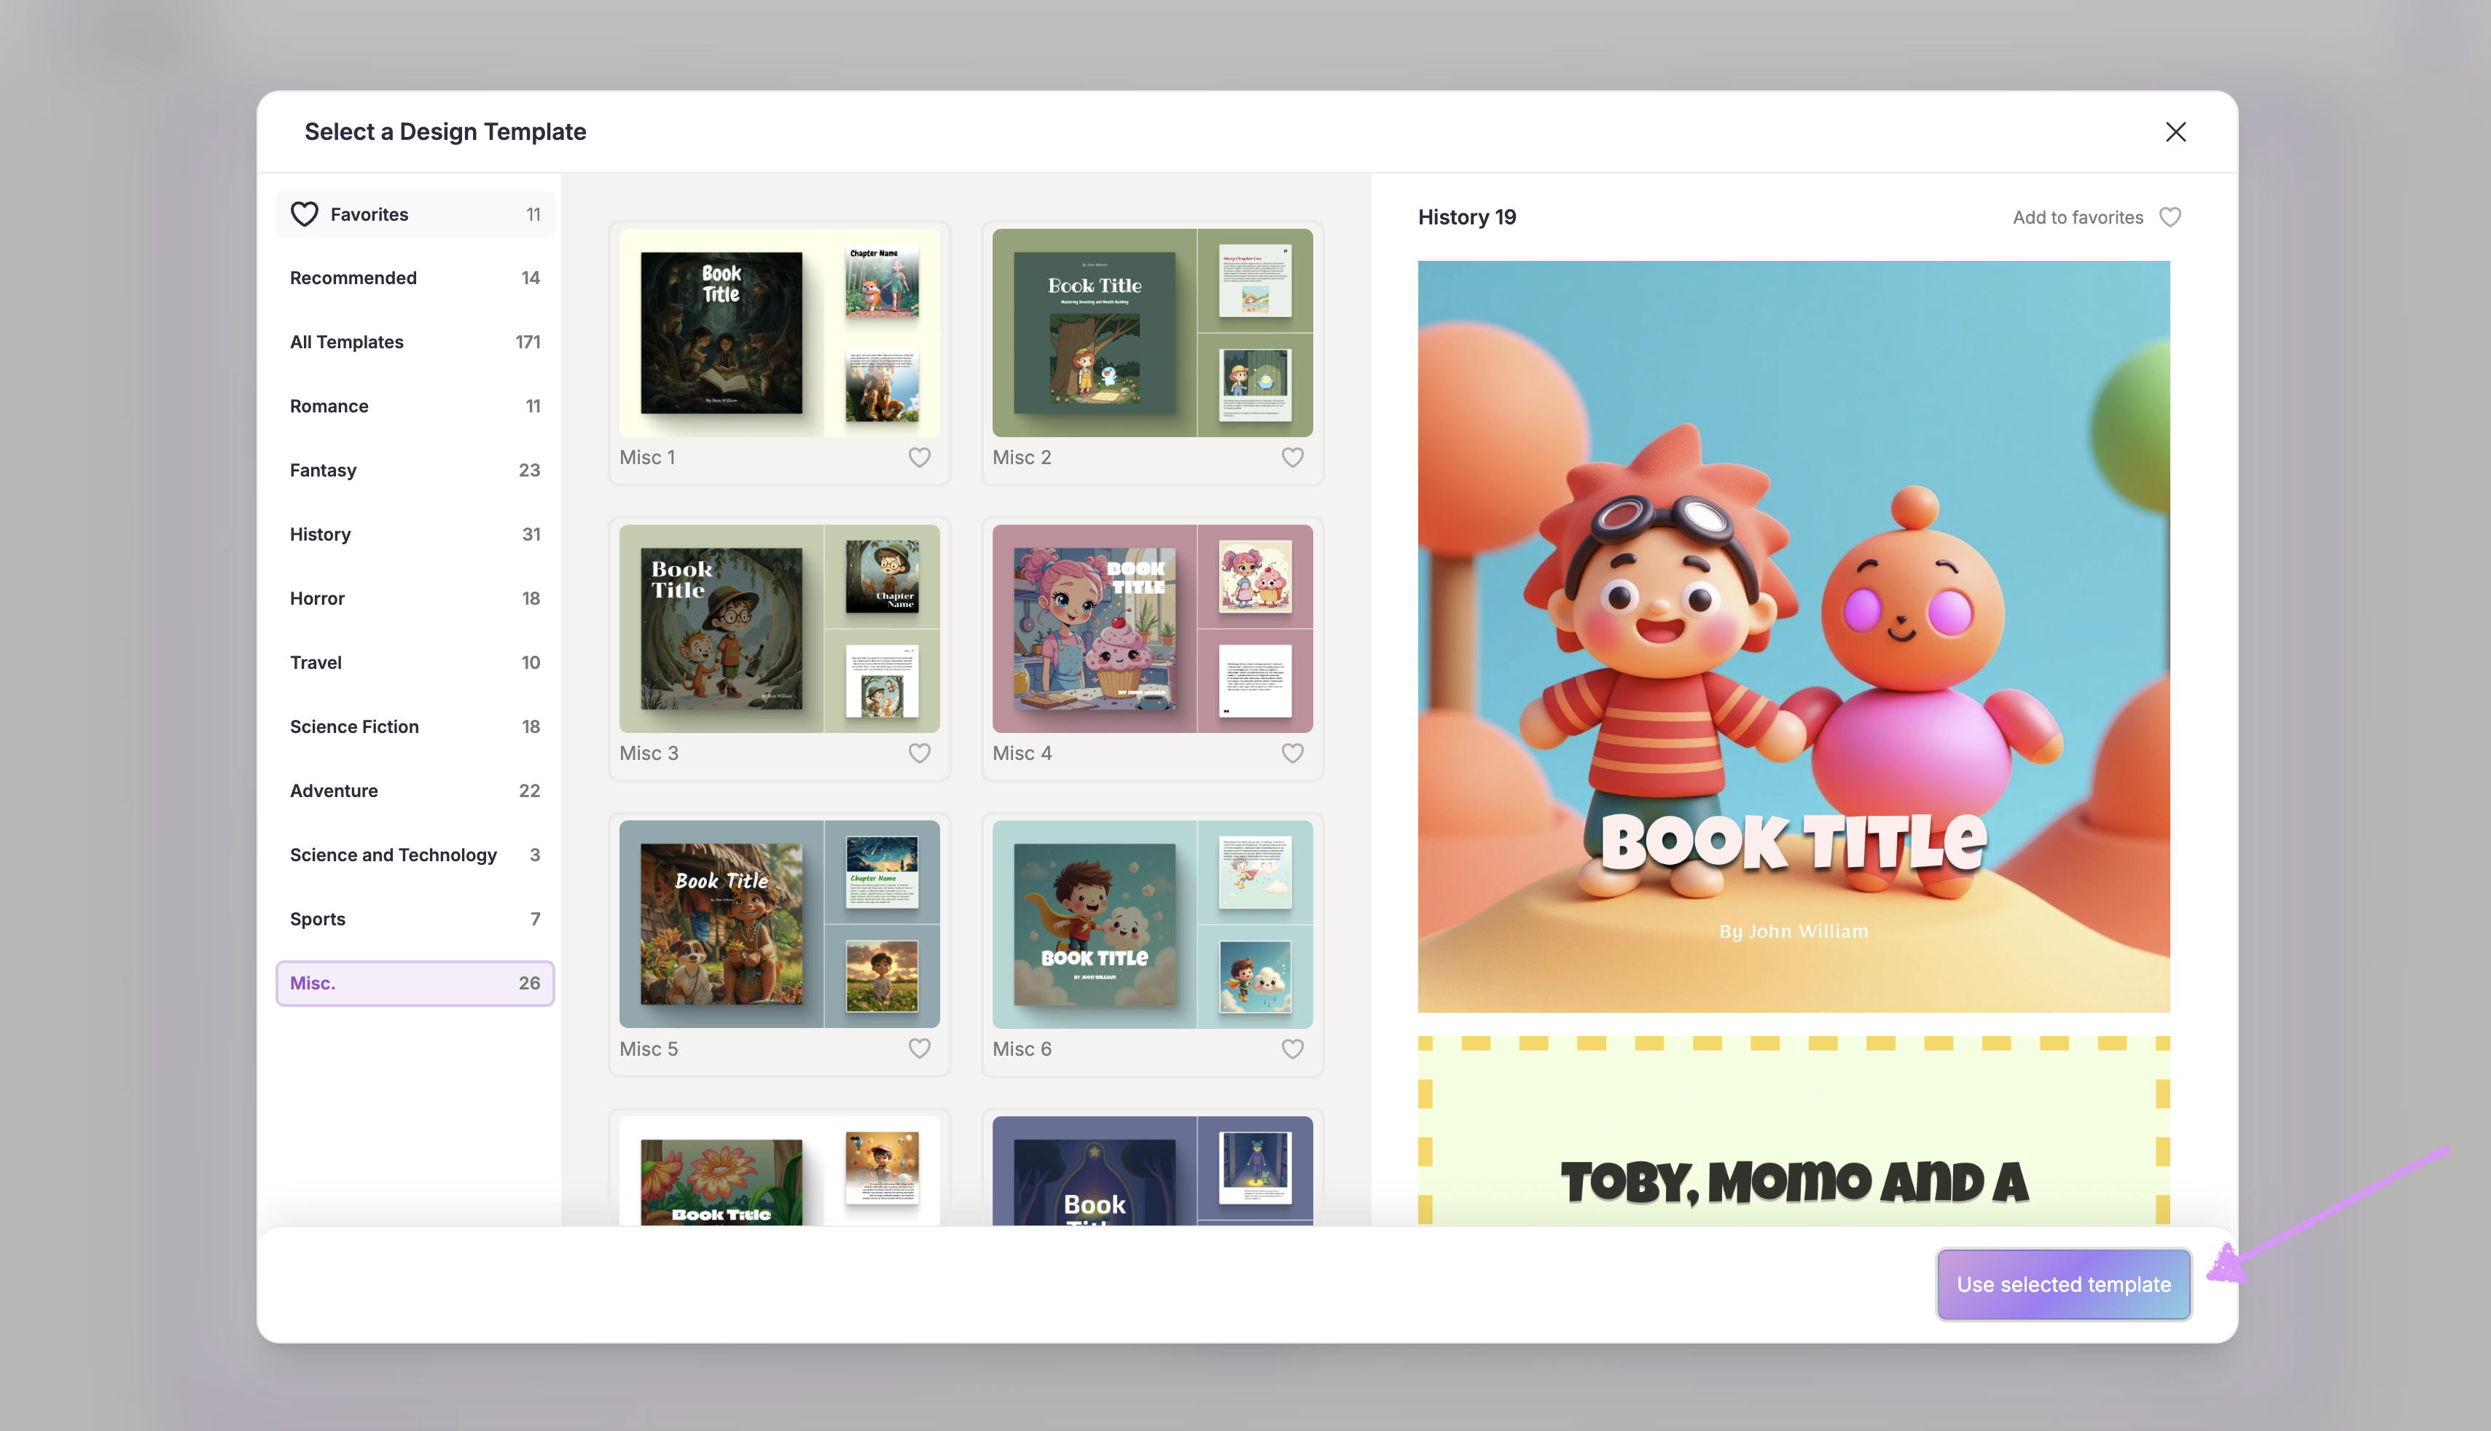Toggle favorite heart for Misc 5
2491x1431 pixels.
tap(919, 1048)
